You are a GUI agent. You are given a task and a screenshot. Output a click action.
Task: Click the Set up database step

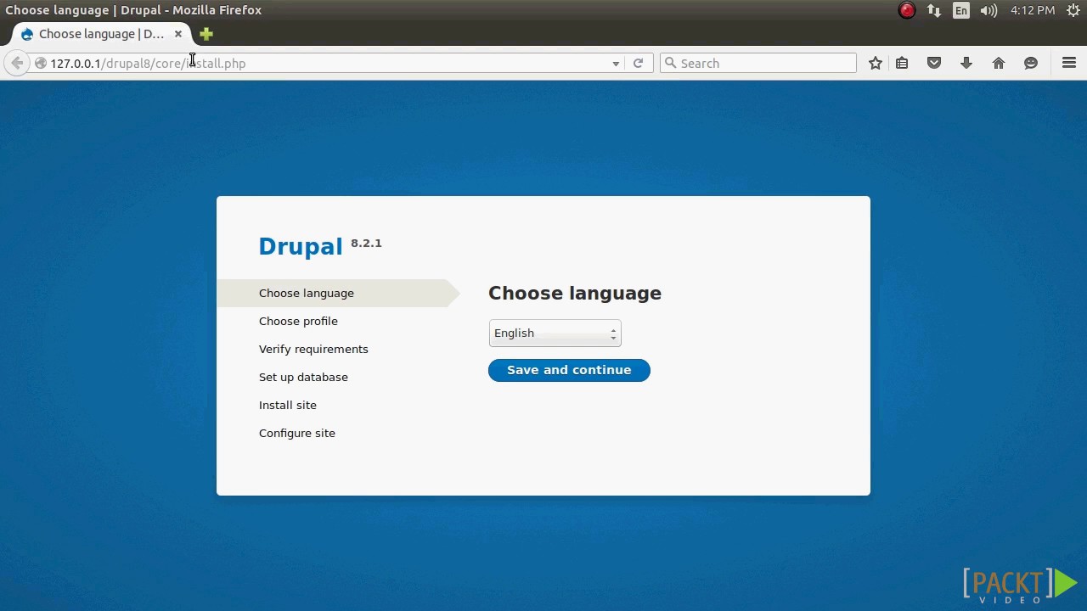pos(303,377)
